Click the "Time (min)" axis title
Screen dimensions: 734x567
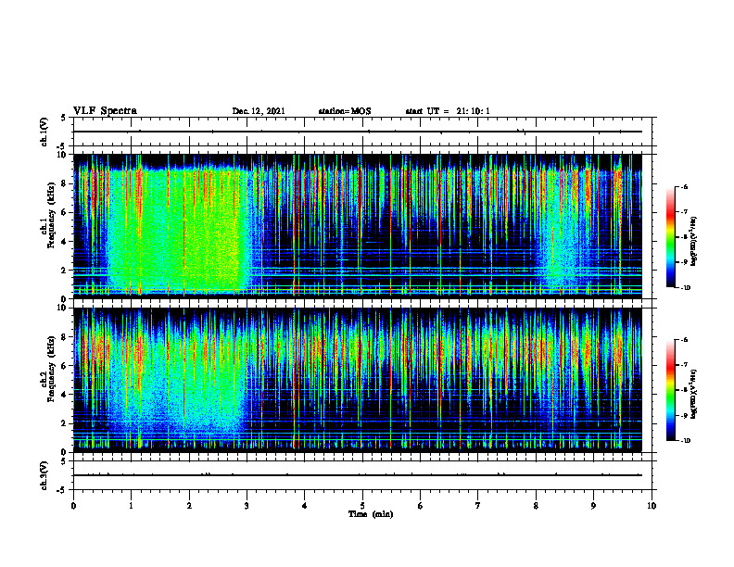tap(371, 514)
